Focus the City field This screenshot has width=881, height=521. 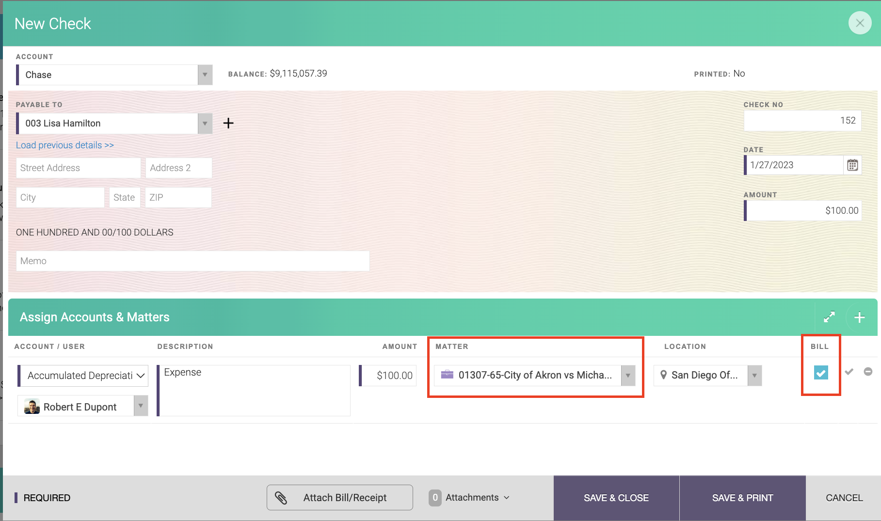tap(60, 197)
